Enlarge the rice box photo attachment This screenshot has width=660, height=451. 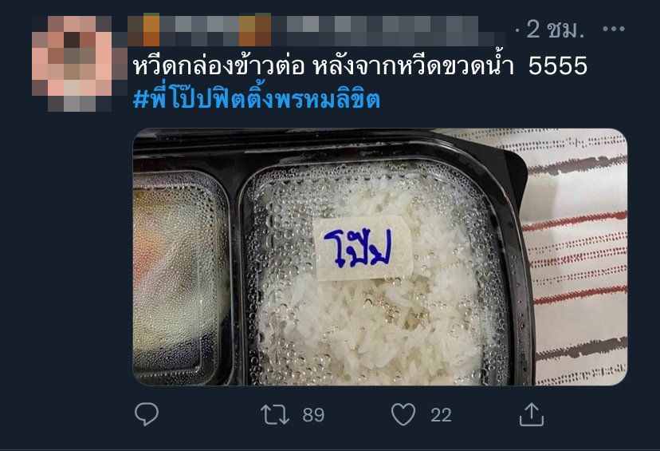tap(380, 257)
